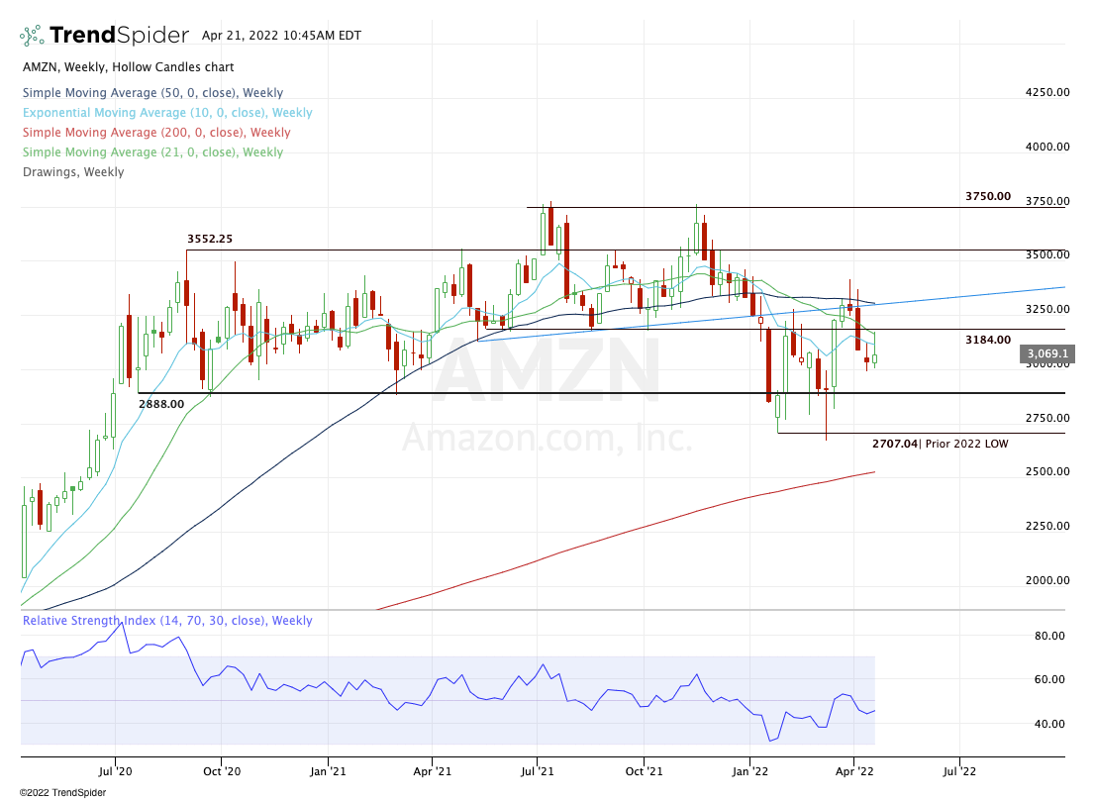Select the Simple Moving Average (200) legend entry

156,132
